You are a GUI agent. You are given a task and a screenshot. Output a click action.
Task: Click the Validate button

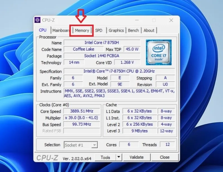[137, 157]
